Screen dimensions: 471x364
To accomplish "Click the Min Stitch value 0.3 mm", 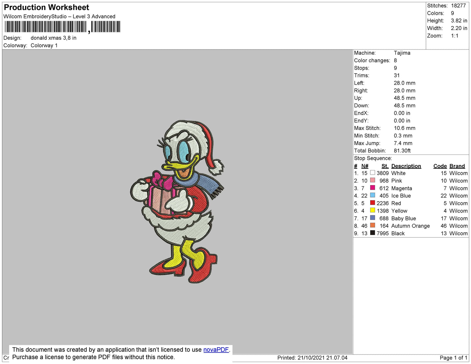I will [403, 136].
